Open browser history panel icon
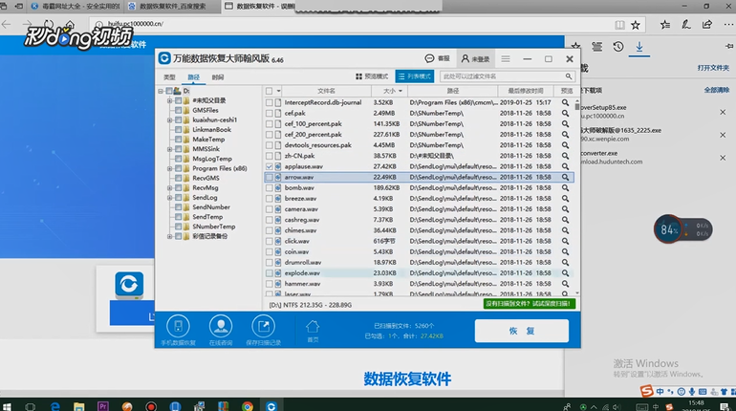The height and width of the screenshot is (411, 736). click(x=618, y=47)
